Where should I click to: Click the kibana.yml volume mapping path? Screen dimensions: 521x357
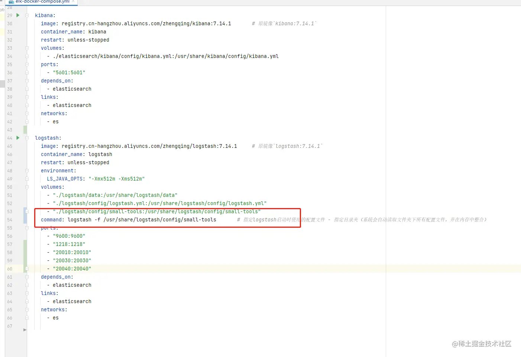(166, 56)
